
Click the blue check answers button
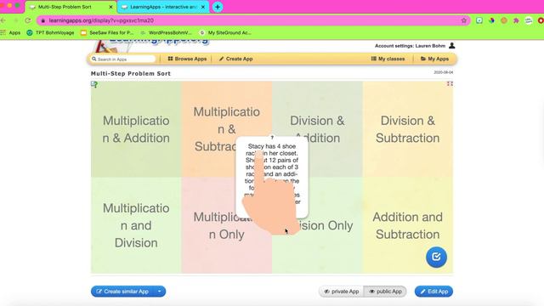[x=436, y=257]
